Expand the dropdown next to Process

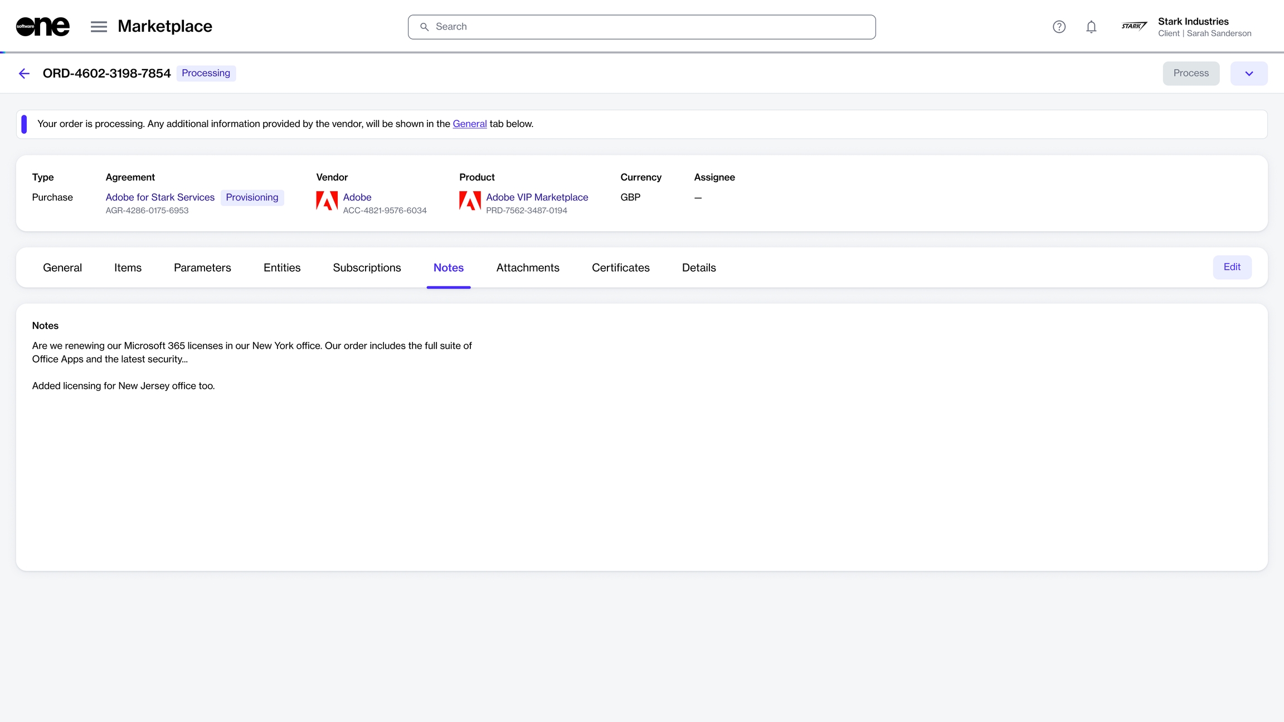(1249, 74)
